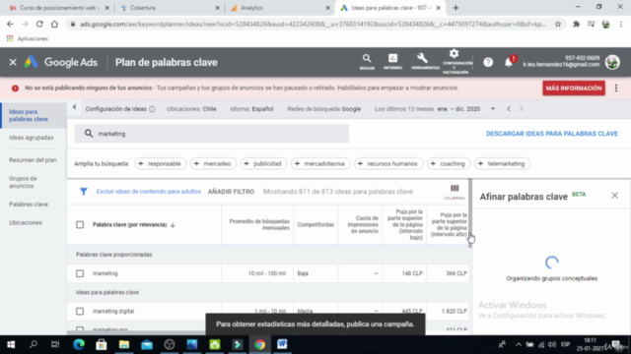The height and width of the screenshot is (354, 631).
Task: Bookmark this page with the star icon
Action: (x=558, y=24)
